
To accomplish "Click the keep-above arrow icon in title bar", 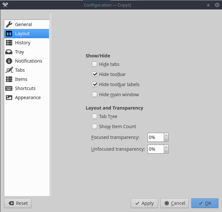I will (208, 5).
